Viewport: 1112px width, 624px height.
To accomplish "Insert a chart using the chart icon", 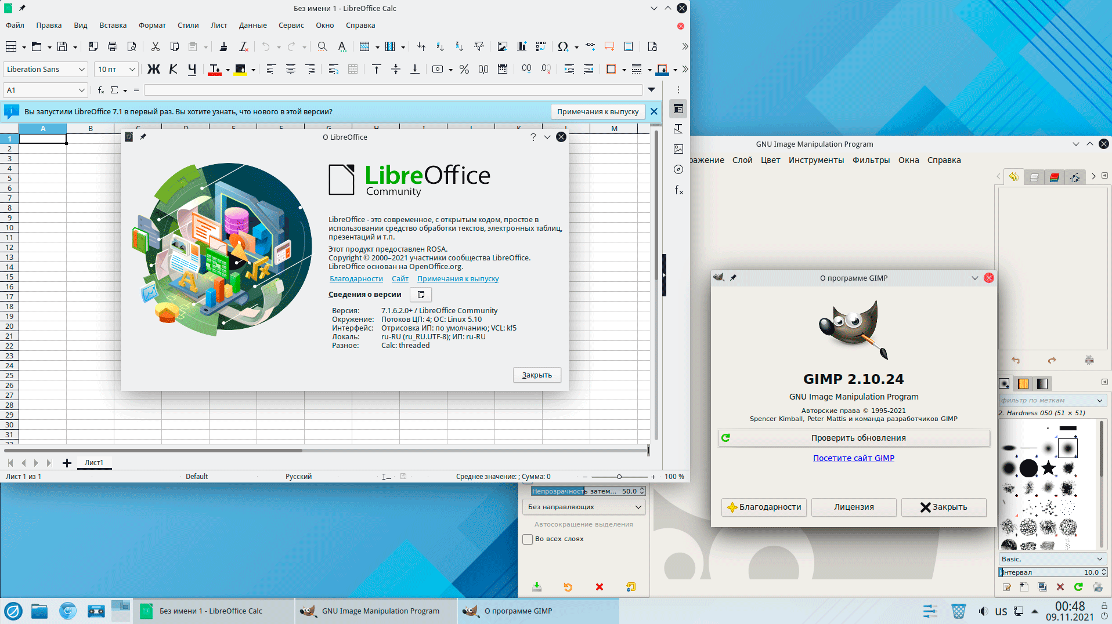I will (522, 46).
